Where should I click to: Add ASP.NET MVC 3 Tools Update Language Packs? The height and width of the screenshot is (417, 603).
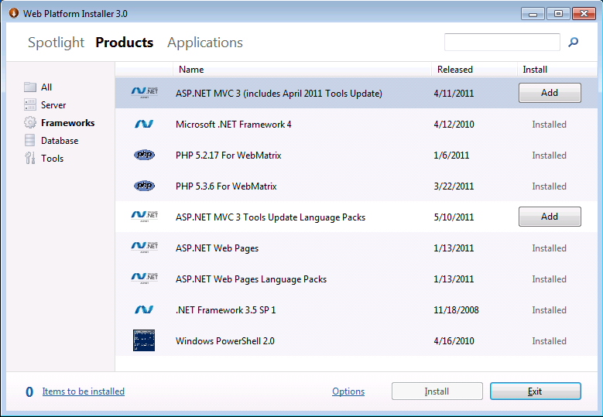click(550, 217)
